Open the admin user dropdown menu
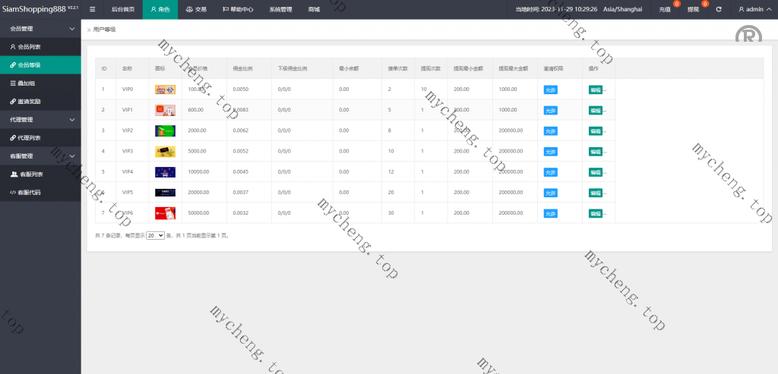The width and height of the screenshot is (778, 374). [x=754, y=9]
